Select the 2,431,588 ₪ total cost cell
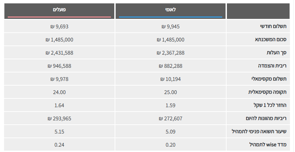Image resolution: width=295 pixels, height=152 pixels. coord(59,53)
